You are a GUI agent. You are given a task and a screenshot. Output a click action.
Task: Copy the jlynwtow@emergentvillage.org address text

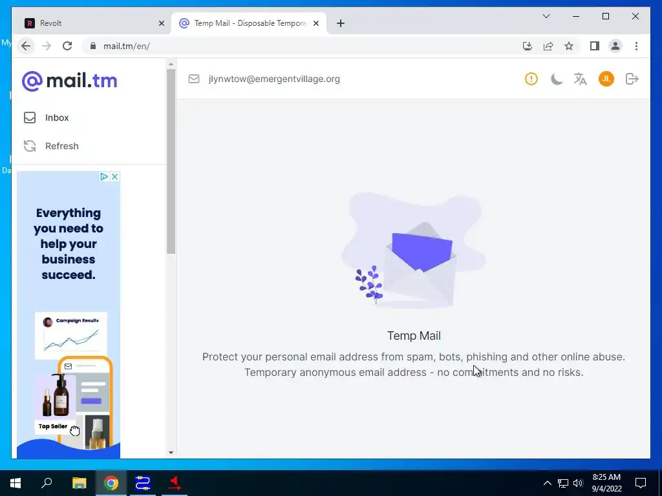[x=274, y=79]
